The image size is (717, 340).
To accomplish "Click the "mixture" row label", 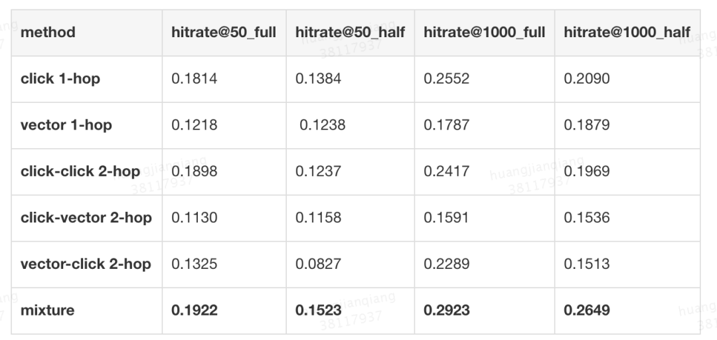I will [x=48, y=310].
